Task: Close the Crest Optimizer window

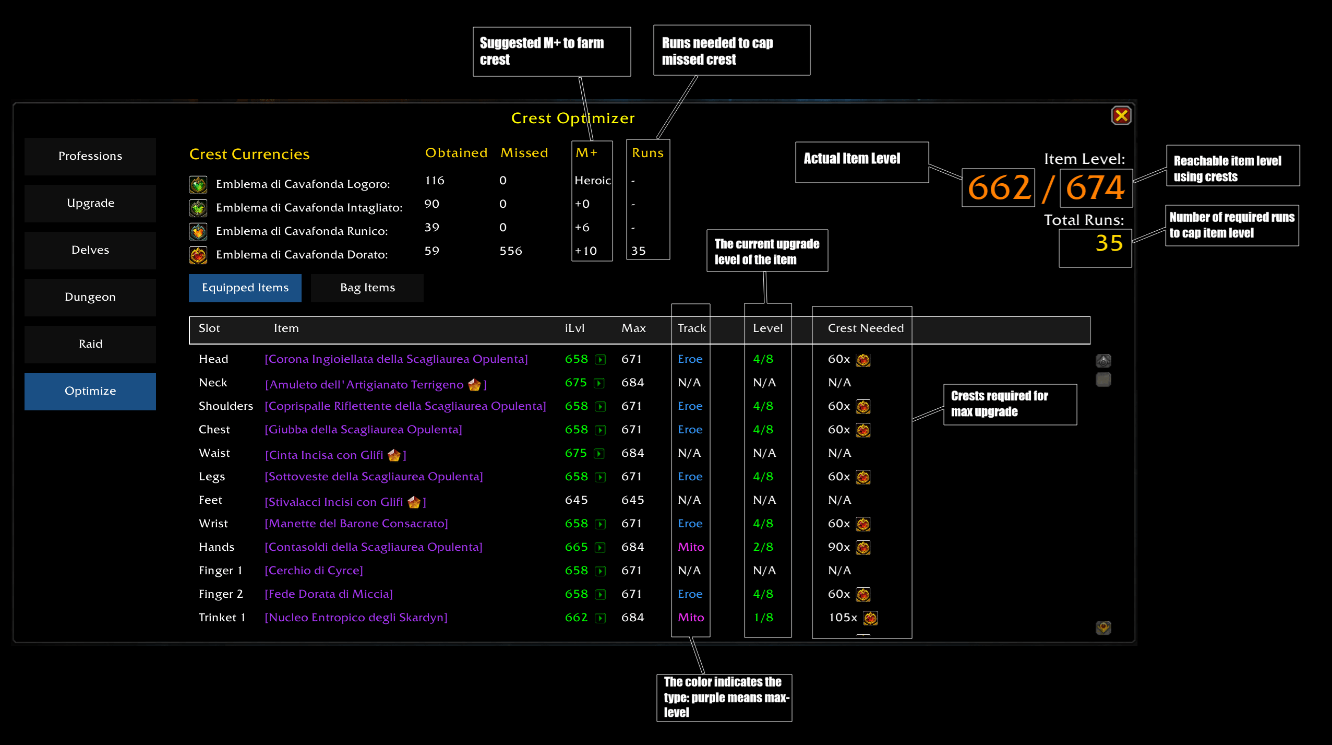Action: coord(1121,115)
